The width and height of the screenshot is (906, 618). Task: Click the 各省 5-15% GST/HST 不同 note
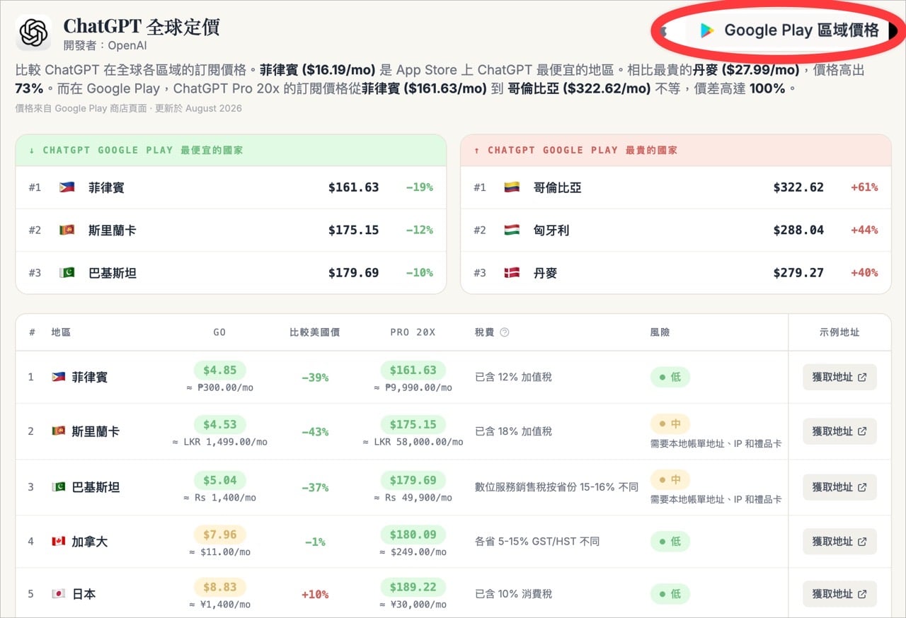pos(537,542)
